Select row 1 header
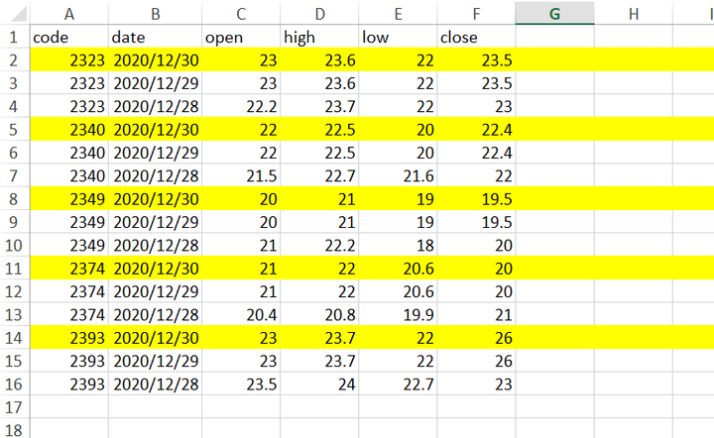Image resolution: width=714 pixels, height=438 pixels. [14, 37]
